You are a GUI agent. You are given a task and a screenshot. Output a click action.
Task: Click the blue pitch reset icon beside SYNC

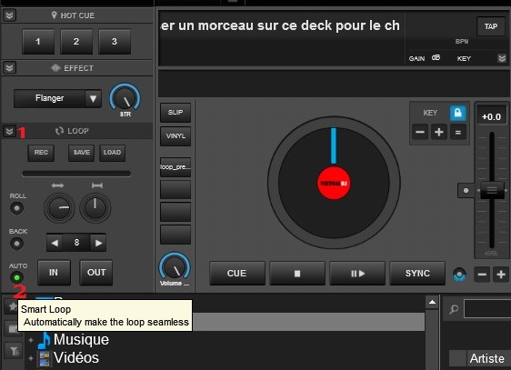pos(459,275)
